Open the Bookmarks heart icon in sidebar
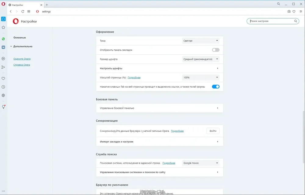This screenshot has width=305, height=195. pos(3,78)
